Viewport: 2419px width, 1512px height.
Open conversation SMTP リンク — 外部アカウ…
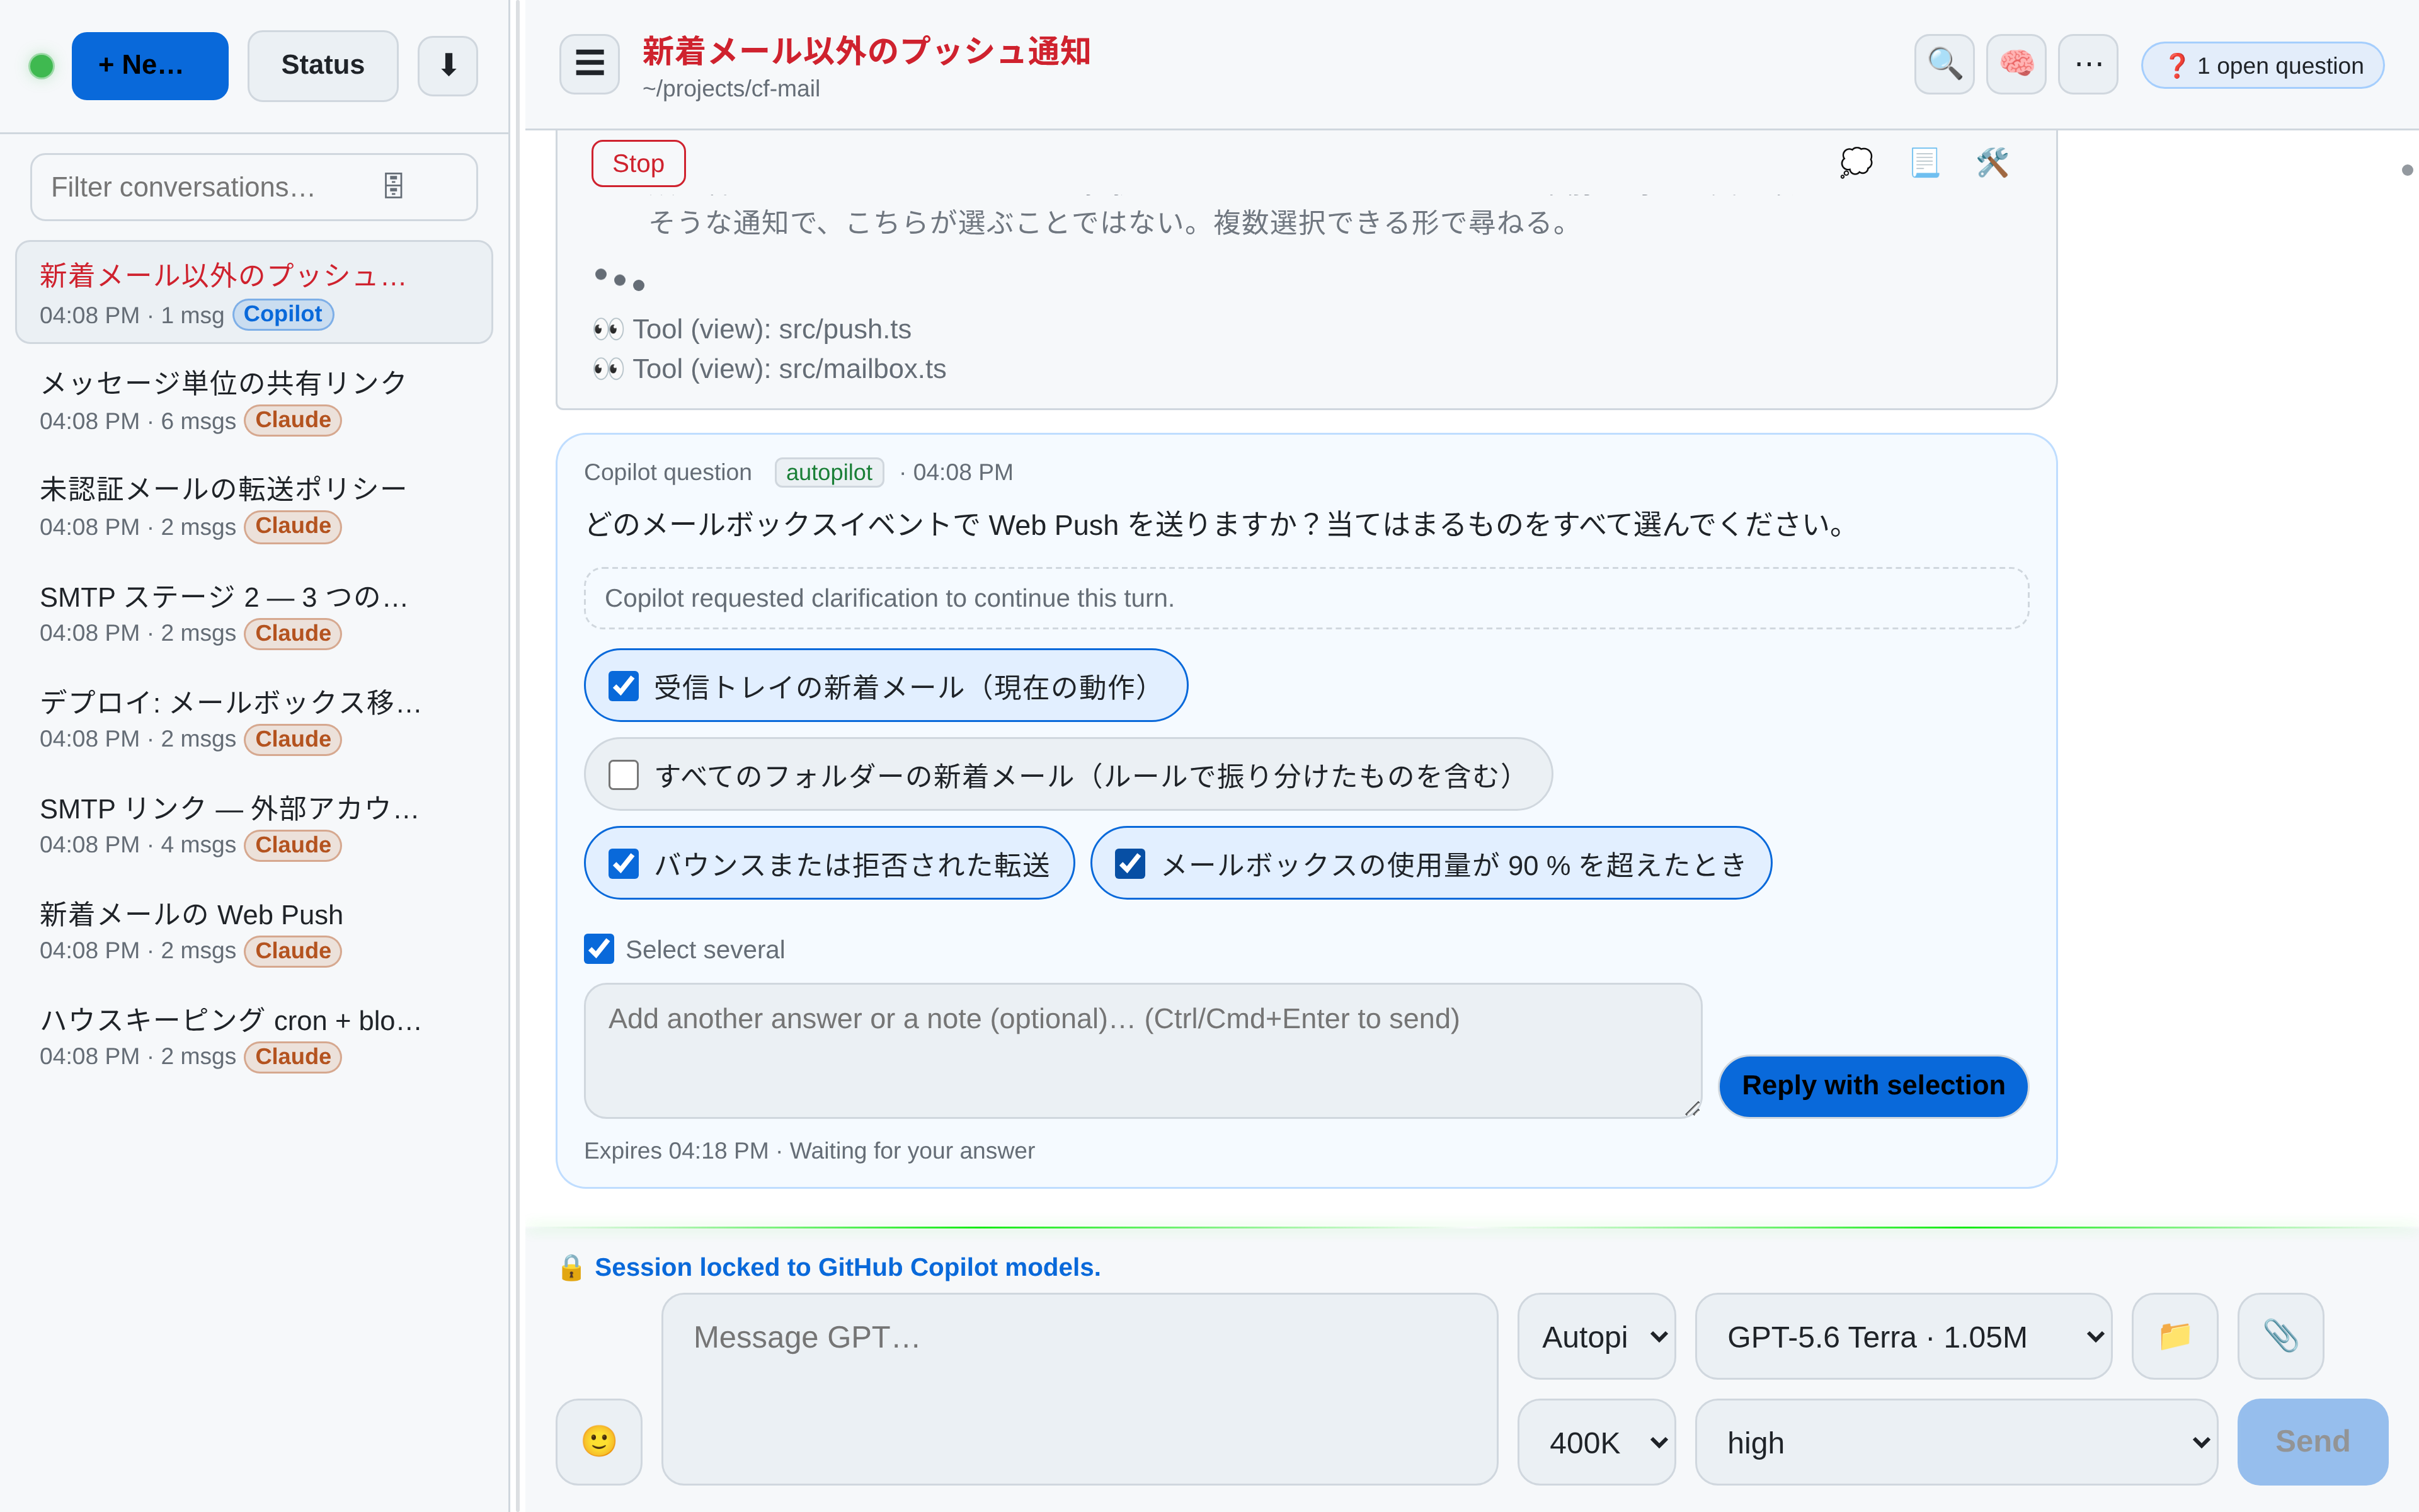click(x=254, y=825)
